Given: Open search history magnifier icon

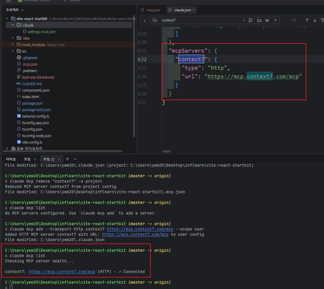Looking at the screenshot, I should [155, 20].
